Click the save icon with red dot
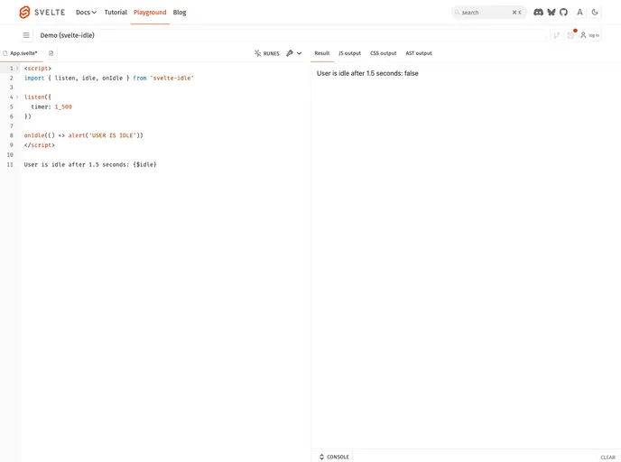Image resolution: width=621 pixels, height=462 pixels. [x=570, y=35]
